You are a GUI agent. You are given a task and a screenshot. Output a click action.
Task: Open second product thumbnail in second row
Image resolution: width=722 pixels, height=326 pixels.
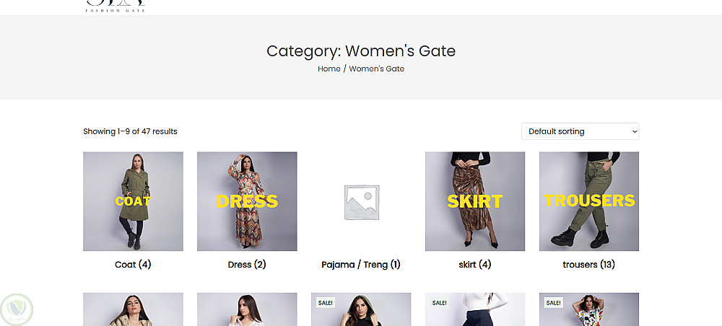pos(247,310)
